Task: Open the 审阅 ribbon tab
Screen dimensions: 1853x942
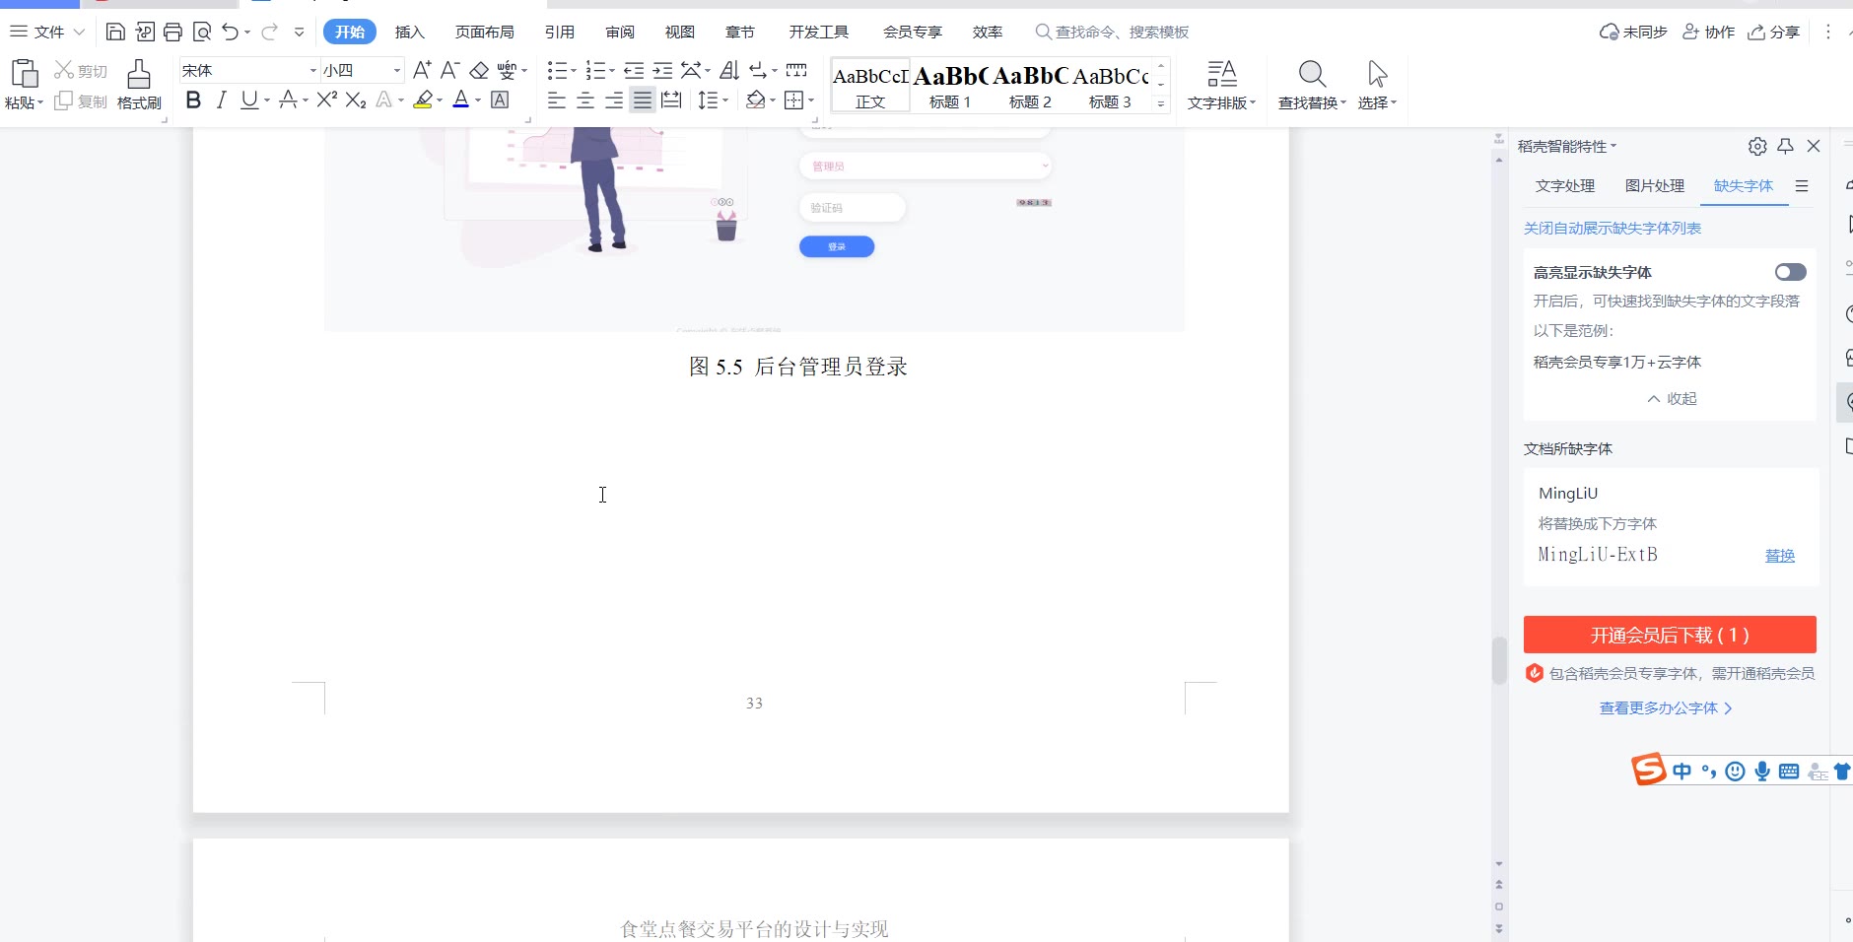Action: point(620,32)
